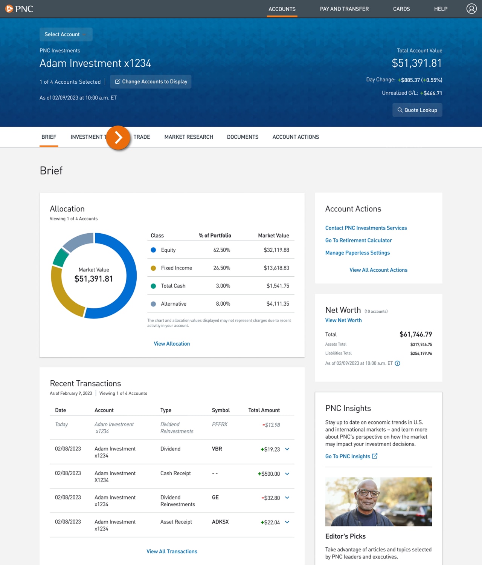Click View All Transactions
Viewport: 482px width, 565px height.
click(172, 551)
